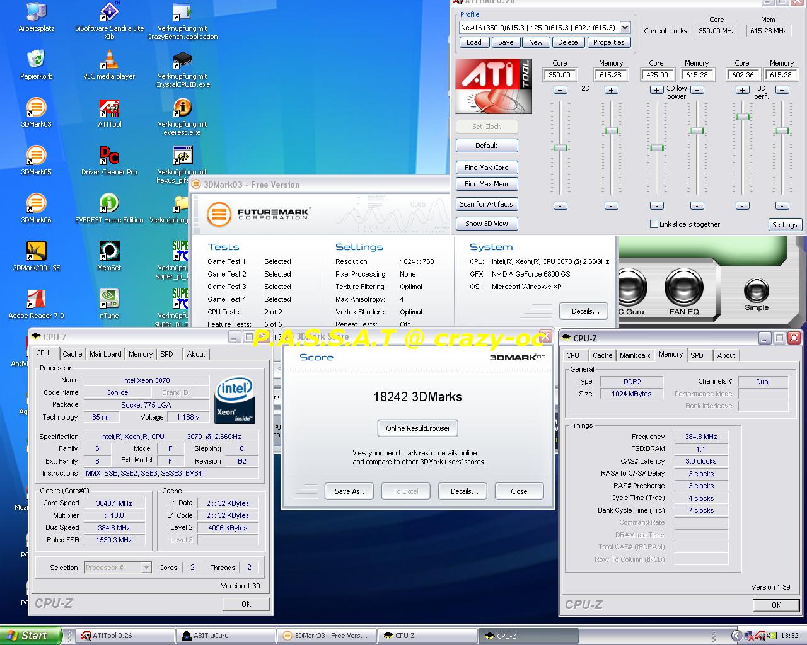Switch to ATITool 0.26 taskbar button
This screenshot has height=645, width=807.
125,636
